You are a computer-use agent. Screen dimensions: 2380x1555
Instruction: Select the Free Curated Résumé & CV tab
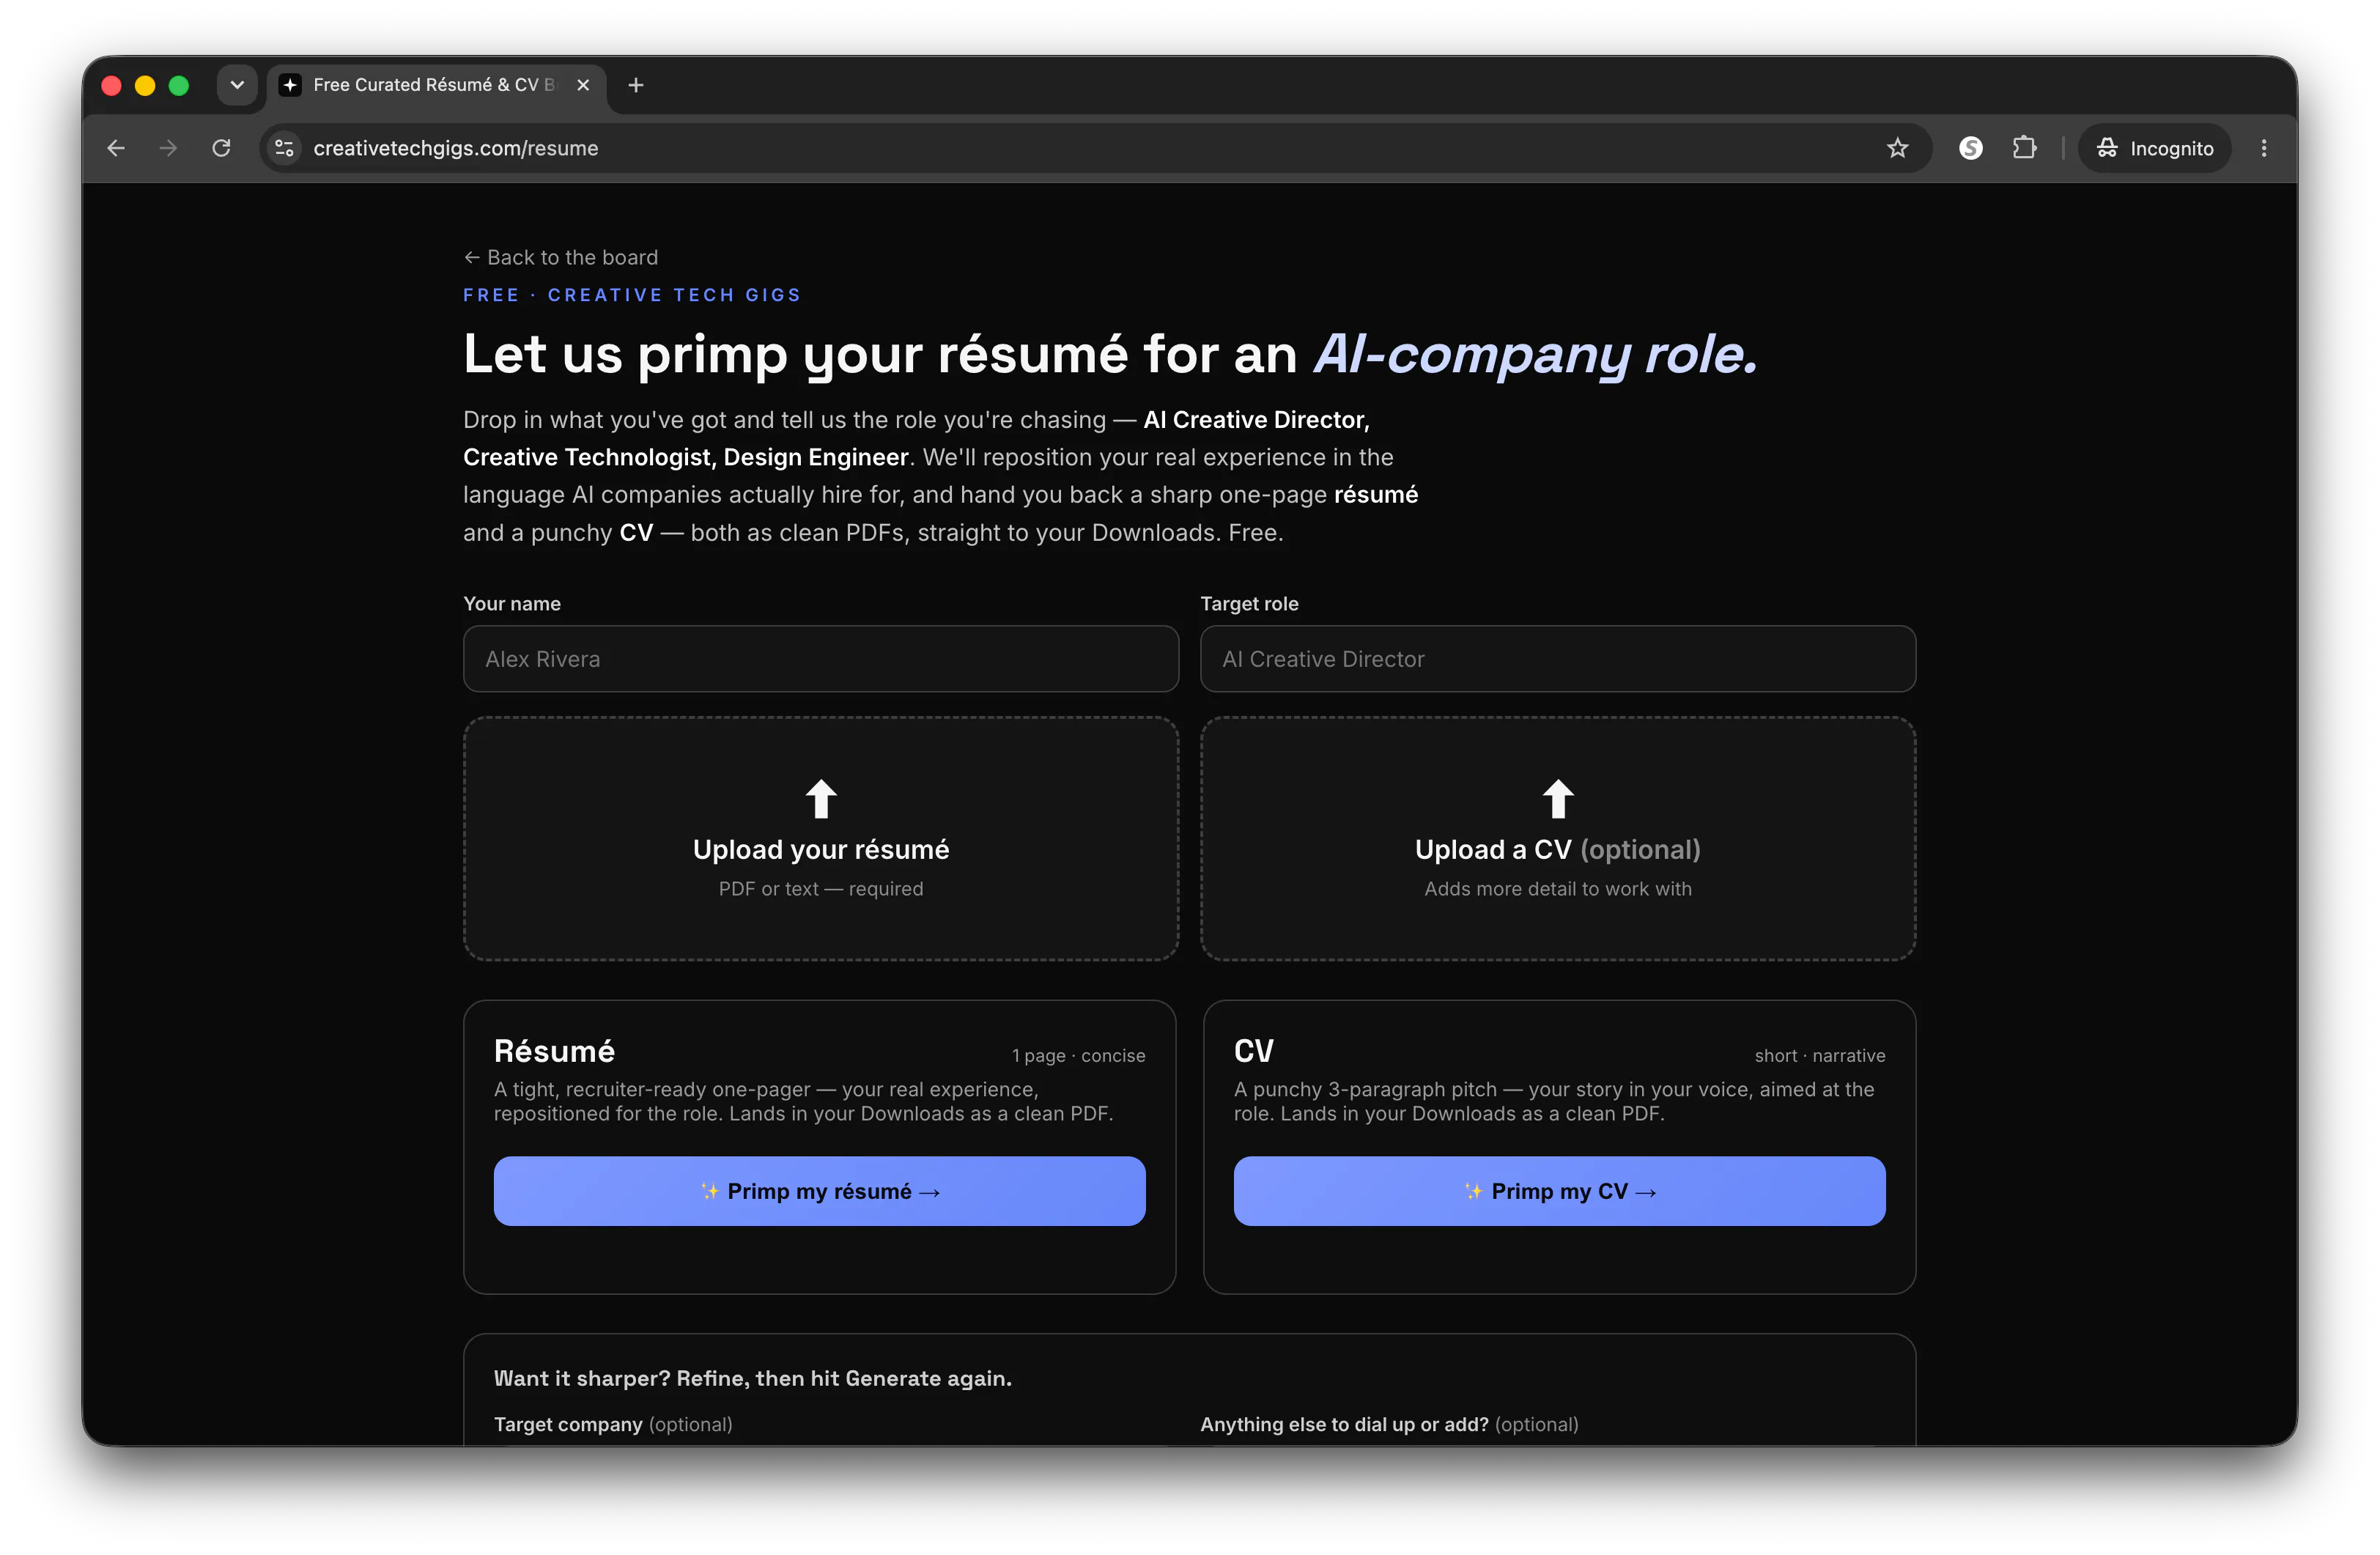click(x=436, y=85)
